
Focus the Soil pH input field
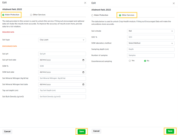(62, 54)
